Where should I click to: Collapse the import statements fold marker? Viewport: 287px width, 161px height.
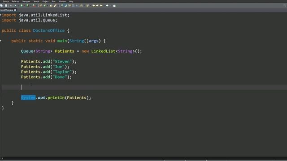(x=1, y=15)
